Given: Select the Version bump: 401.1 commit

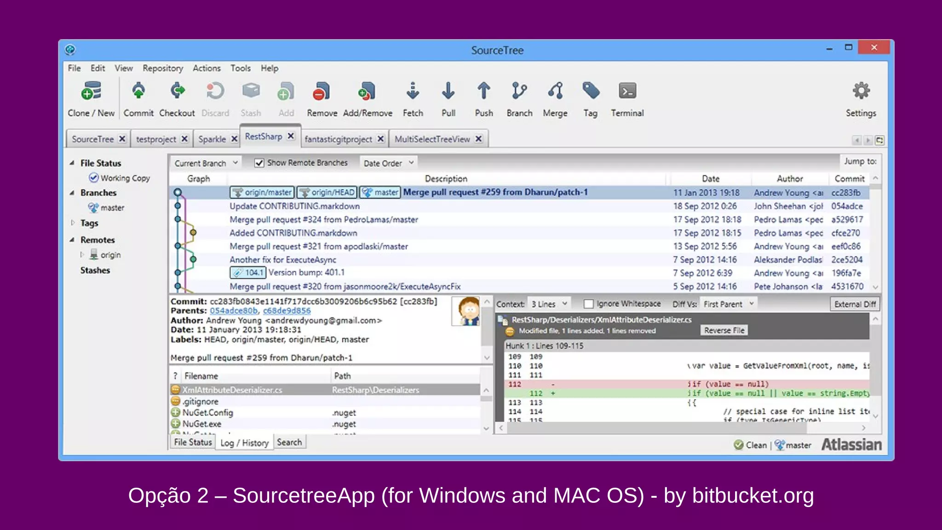Looking at the screenshot, I should [x=519, y=273].
